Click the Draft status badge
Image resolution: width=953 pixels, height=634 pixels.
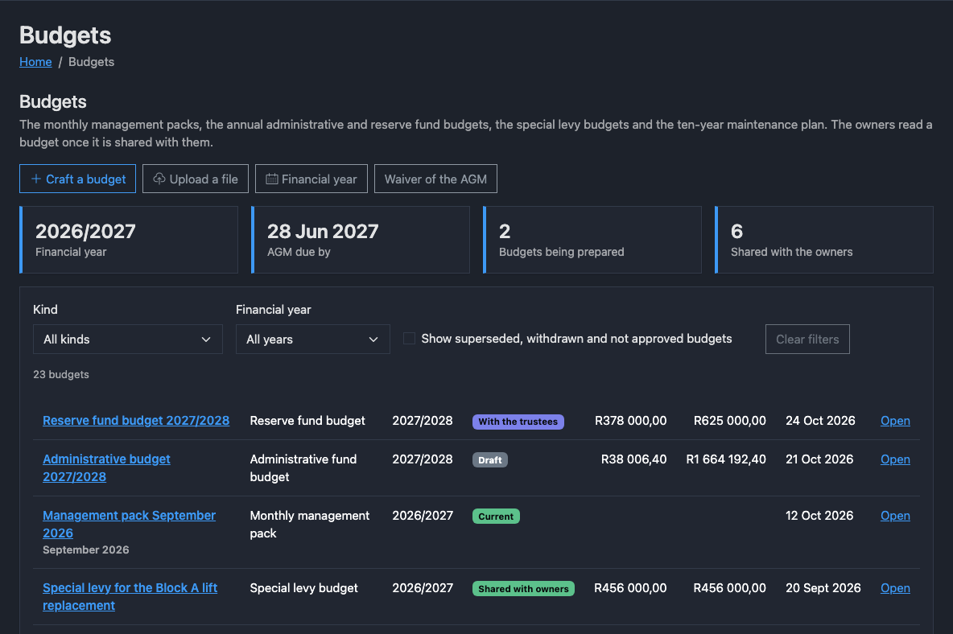[490, 459]
